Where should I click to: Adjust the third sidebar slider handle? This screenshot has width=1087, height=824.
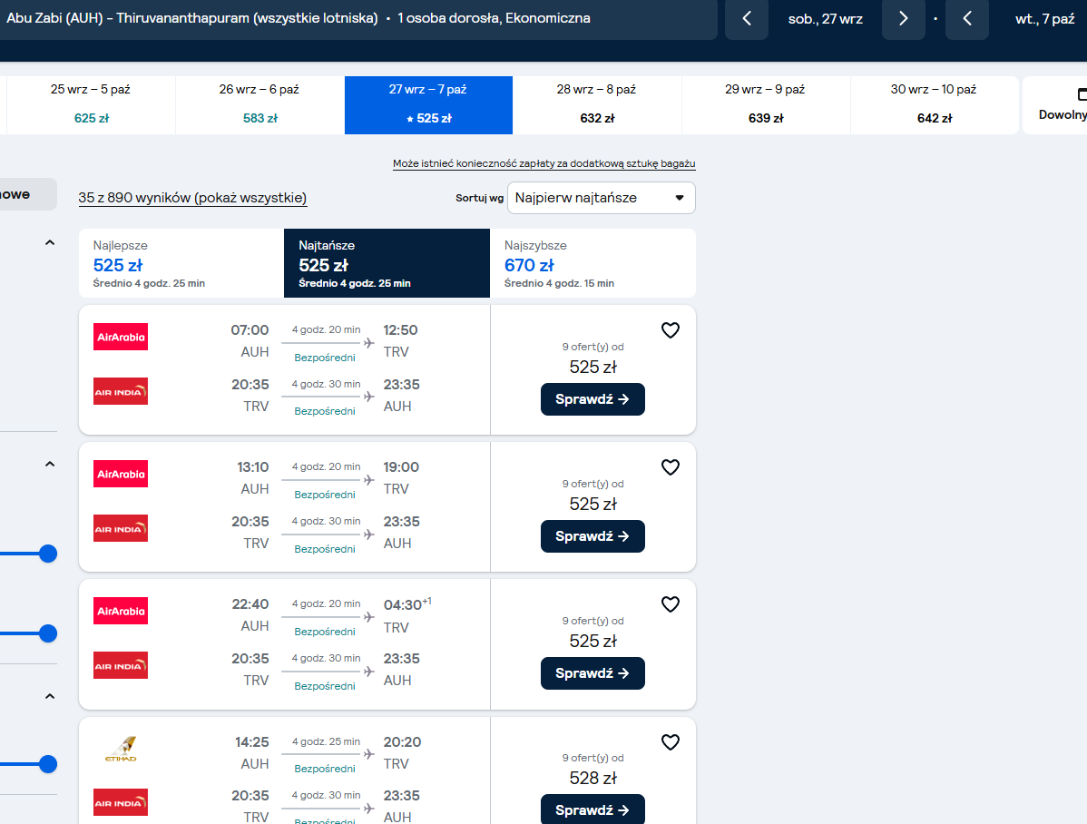(x=48, y=764)
